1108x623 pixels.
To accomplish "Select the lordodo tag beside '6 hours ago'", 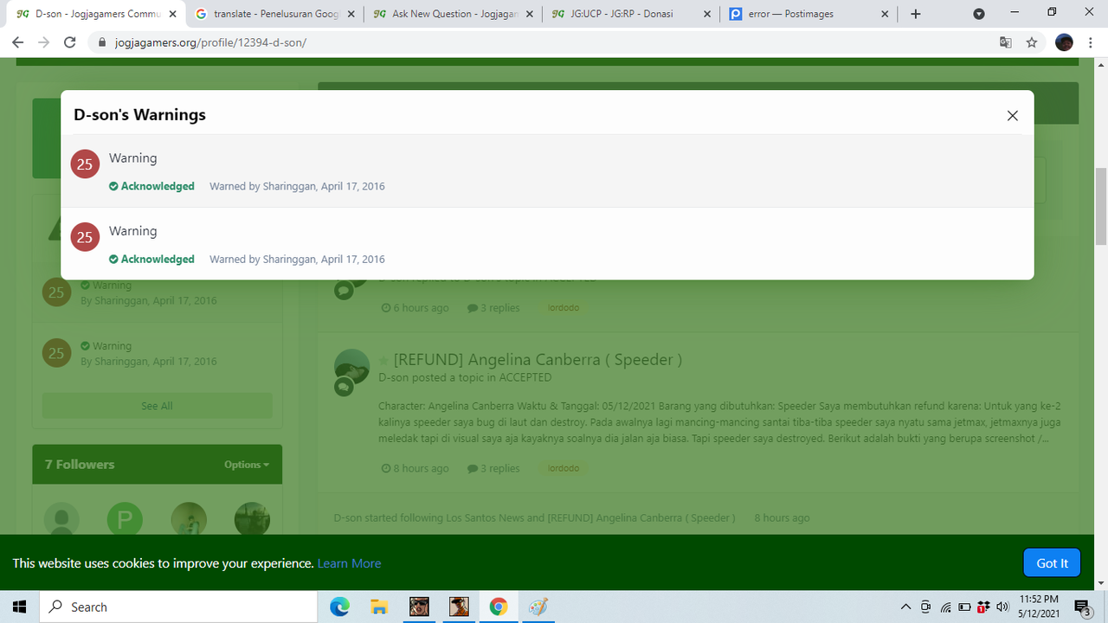I will 564,308.
